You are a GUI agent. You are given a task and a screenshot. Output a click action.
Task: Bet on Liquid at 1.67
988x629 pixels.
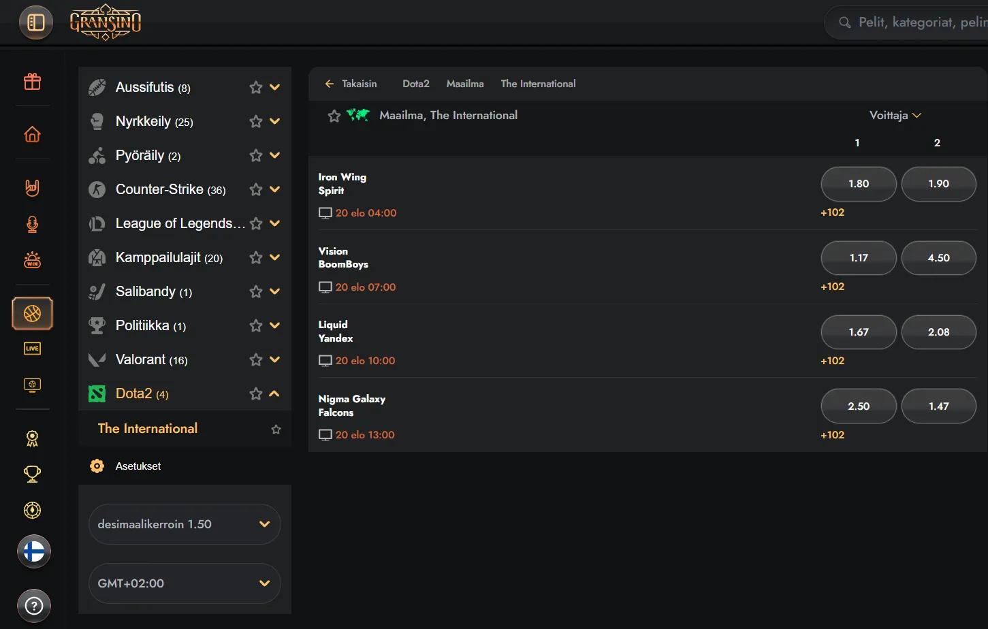859,332
